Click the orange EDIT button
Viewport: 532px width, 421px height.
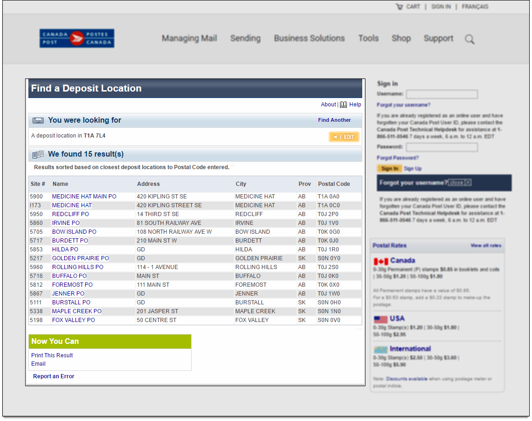(344, 137)
